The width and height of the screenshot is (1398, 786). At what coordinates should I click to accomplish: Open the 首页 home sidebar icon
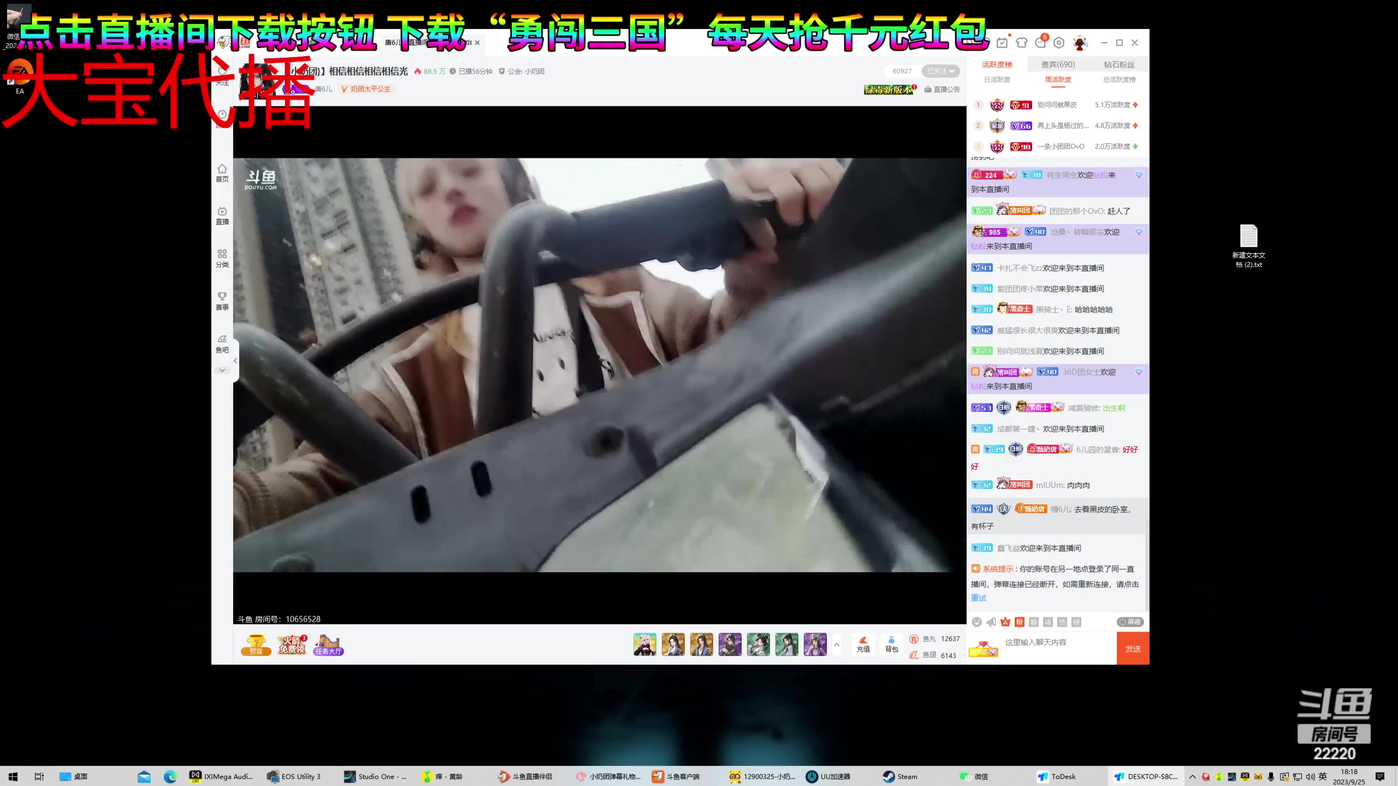pyautogui.click(x=222, y=173)
